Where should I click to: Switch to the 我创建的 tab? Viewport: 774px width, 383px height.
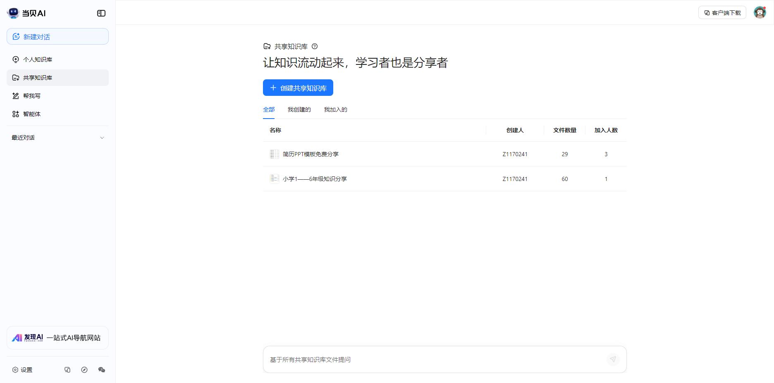[299, 109]
